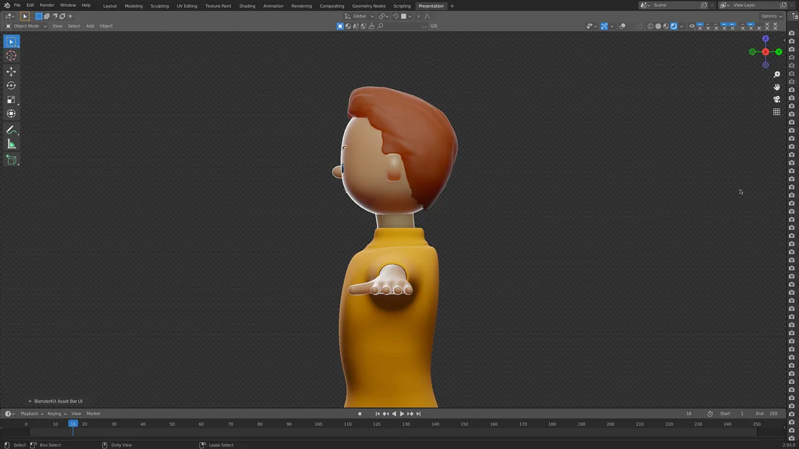The height and width of the screenshot is (449, 799).
Task: Select the Annotate pencil tool
Action: tap(11, 130)
